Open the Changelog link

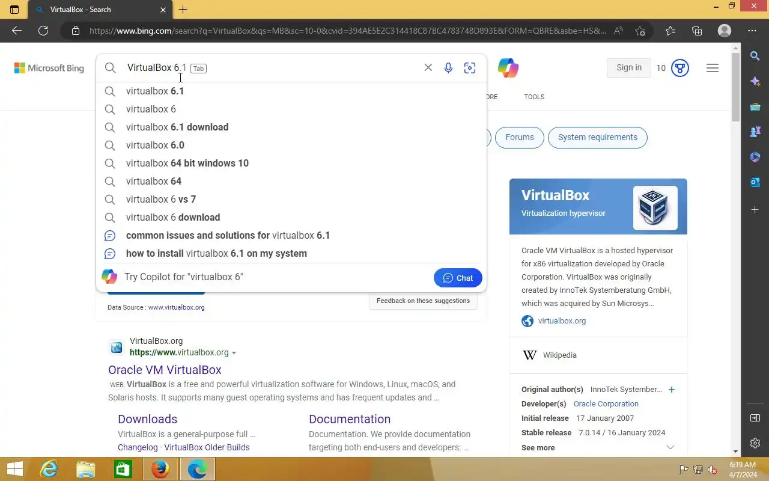pos(138,447)
